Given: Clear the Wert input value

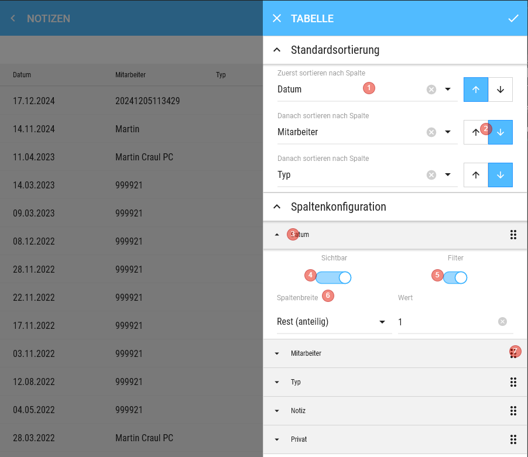Looking at the screenshot, I should (x=502, y=322).
